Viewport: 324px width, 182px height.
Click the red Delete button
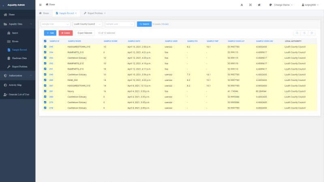click(66, 33)
